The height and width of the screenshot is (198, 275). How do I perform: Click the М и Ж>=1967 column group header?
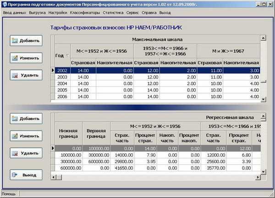click(x=228, y=51)
